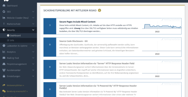The image size is (188, 97).
Task: Click the Security shield icon
Action: click(x=4, y=30)
